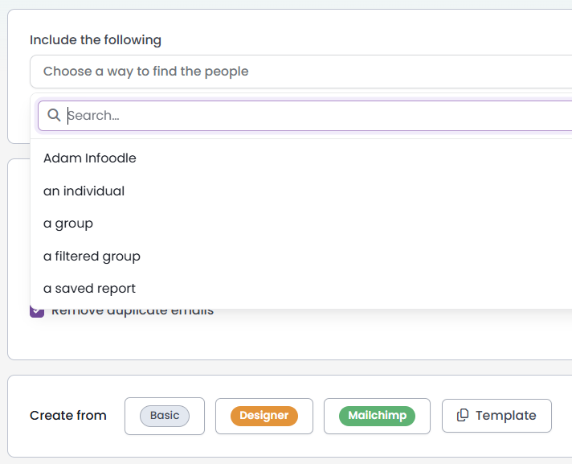Focus the Search text field

[x=305, y=116]
